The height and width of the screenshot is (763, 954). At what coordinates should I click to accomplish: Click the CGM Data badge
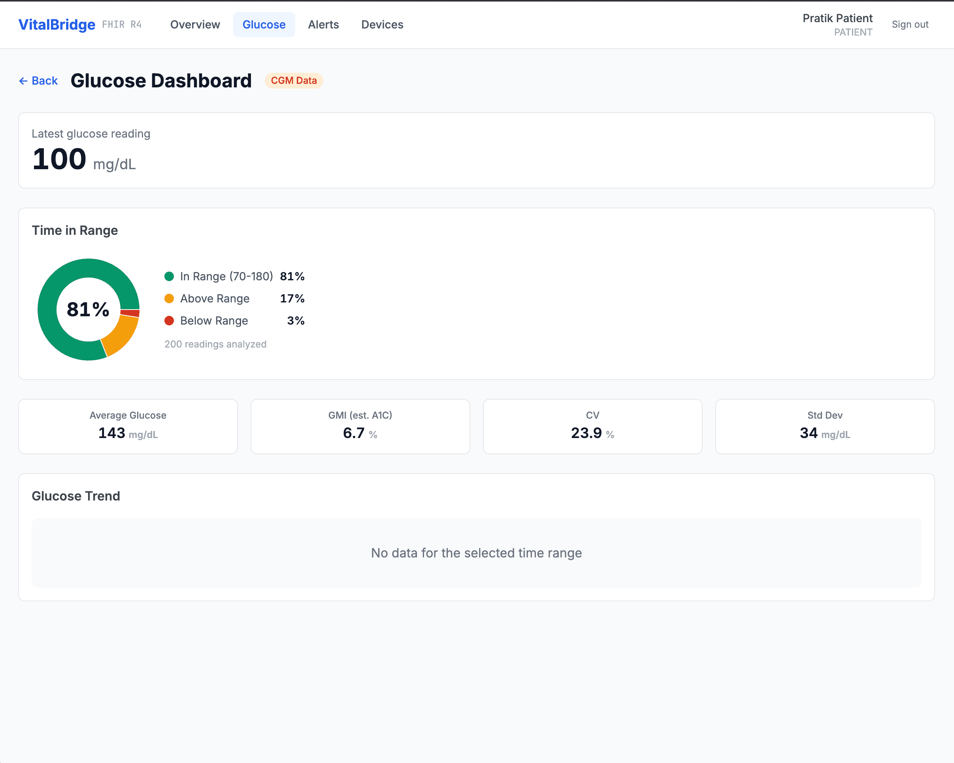tap(294, 81)
